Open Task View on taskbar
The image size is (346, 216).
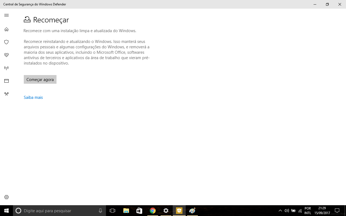coord(112,211)
